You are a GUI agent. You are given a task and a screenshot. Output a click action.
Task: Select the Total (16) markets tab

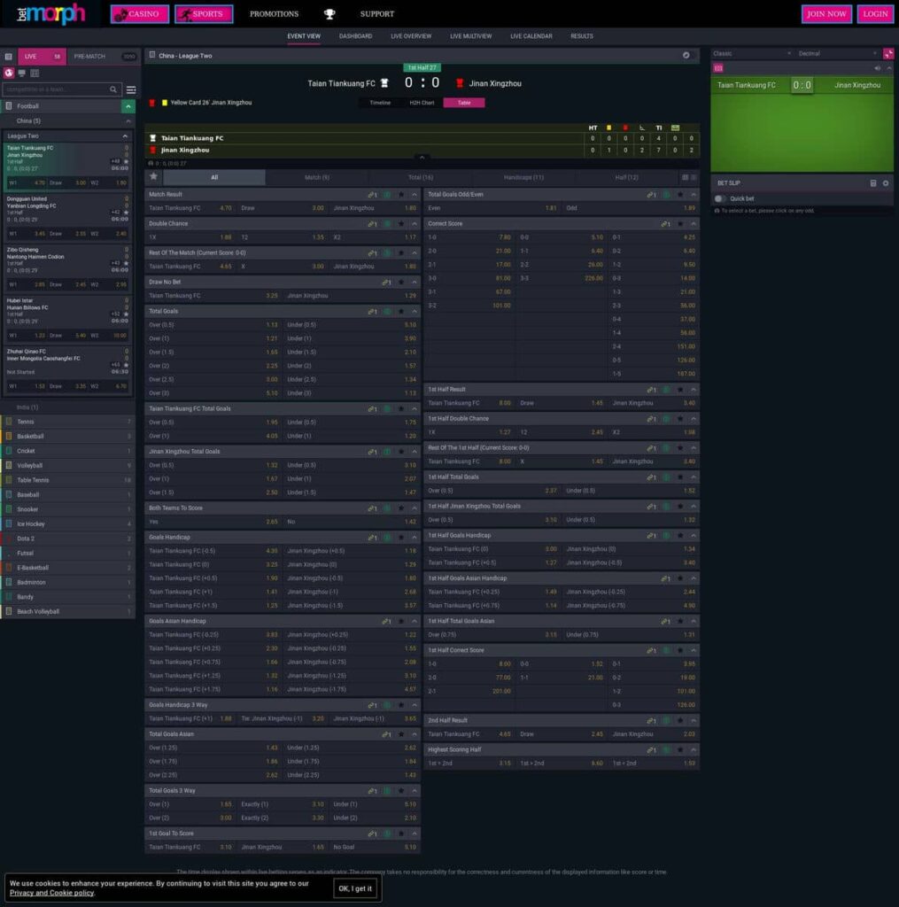(421, 177)
